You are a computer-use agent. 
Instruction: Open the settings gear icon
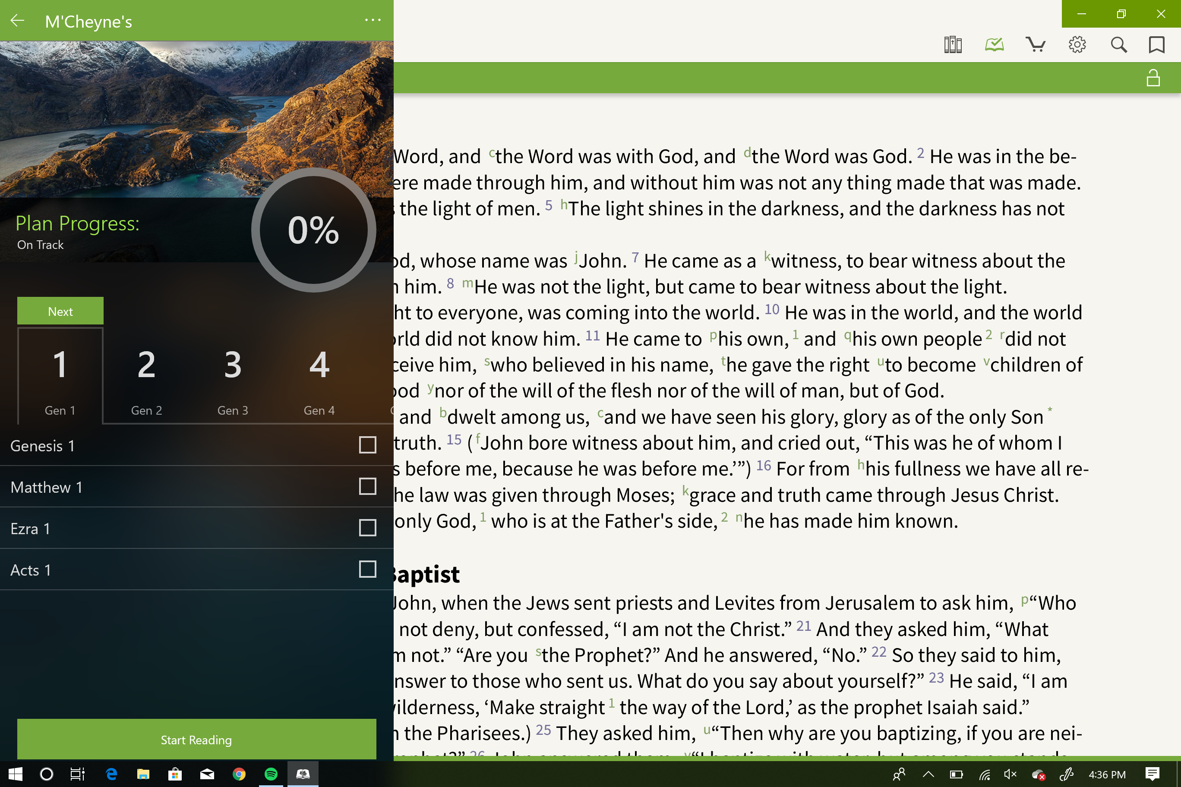1077,45
